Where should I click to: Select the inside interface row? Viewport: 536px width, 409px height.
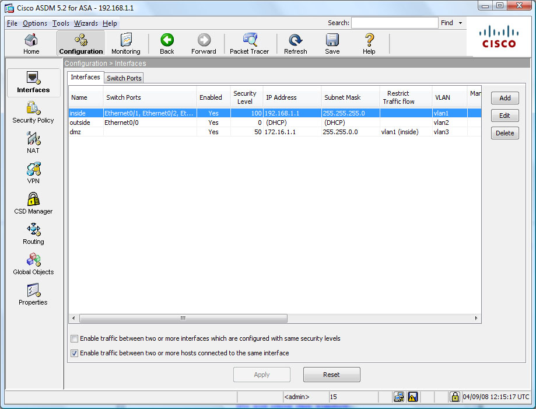click(x=275, y=113)
